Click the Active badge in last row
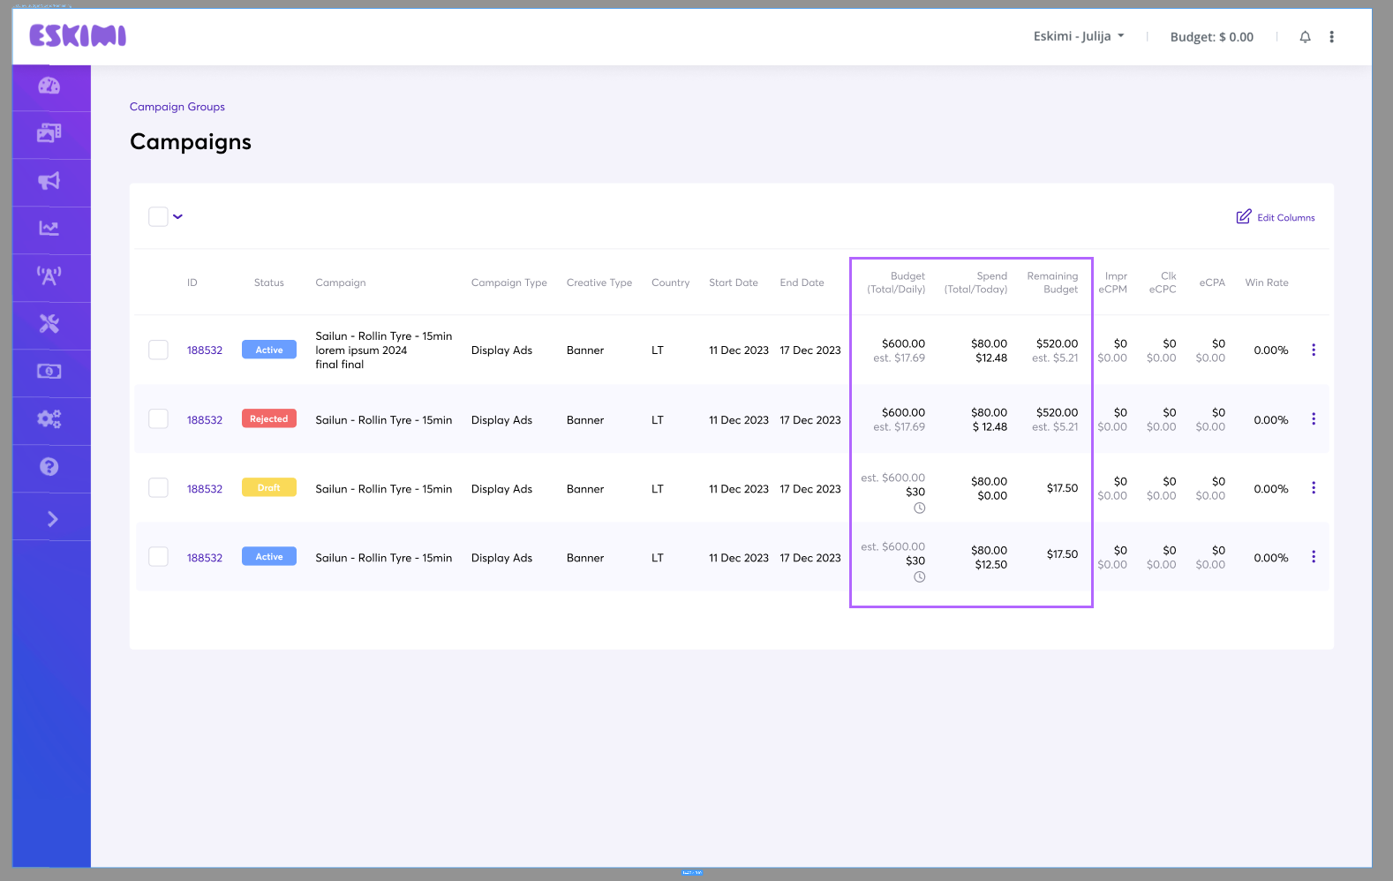 tap(269, 556)
